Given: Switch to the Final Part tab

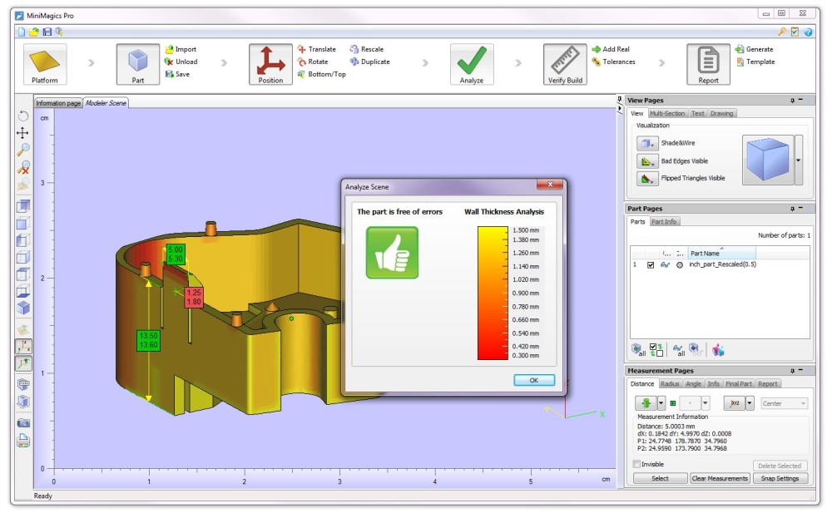Looking at the screenshot, I should click(x=739, y=383).
